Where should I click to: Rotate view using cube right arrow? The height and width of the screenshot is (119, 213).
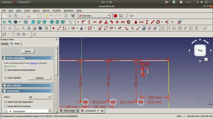click(211, 50)
